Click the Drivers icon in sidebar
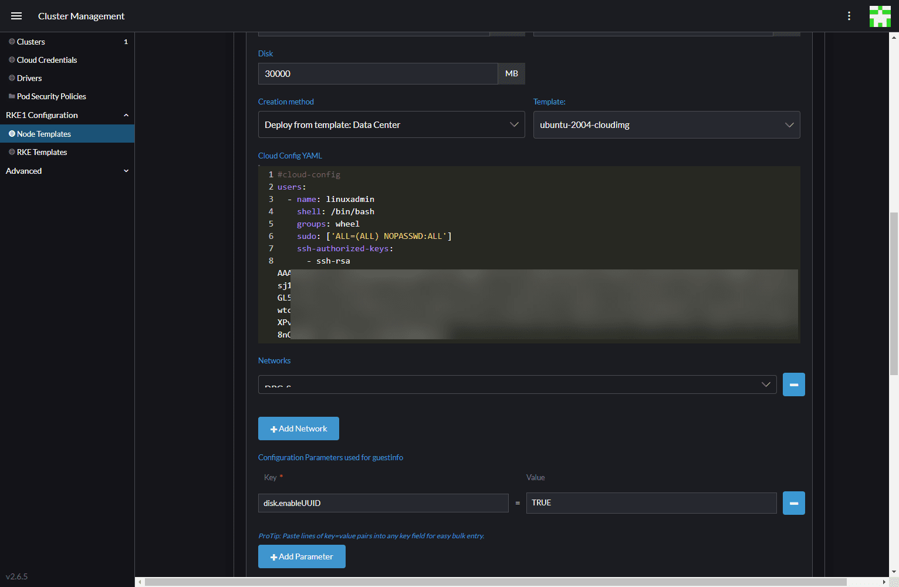The height and width of the screenshot is (587, 899). (x=12, y=78)
